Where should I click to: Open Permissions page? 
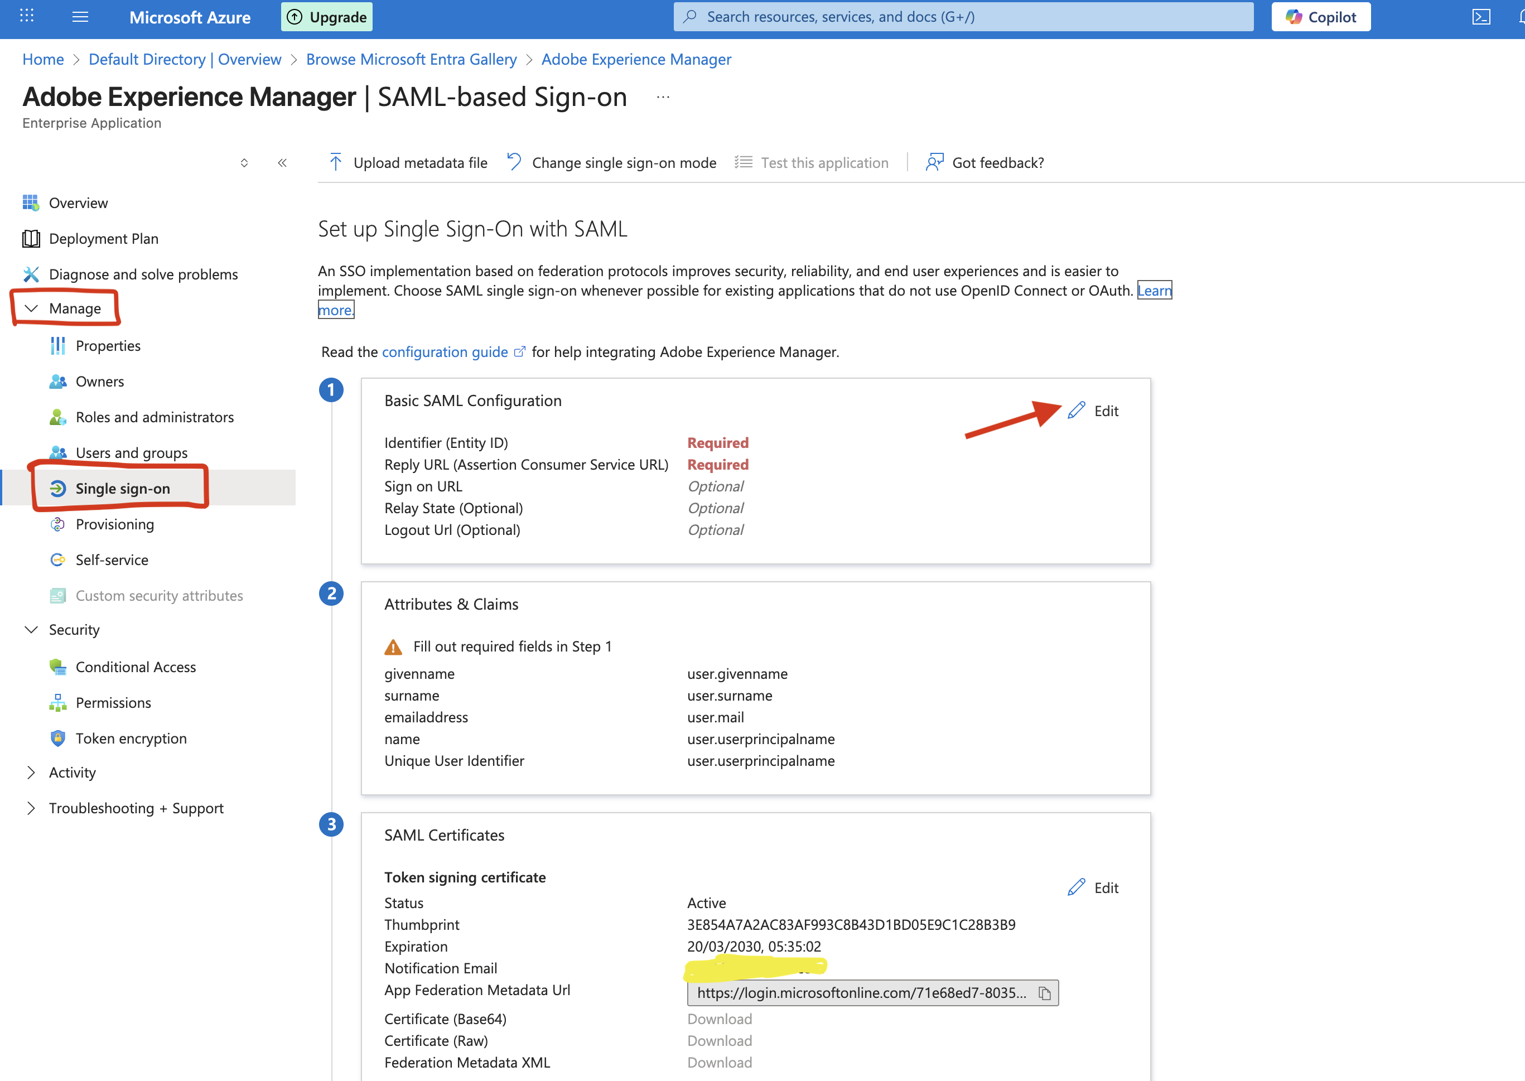[x=114, y=703]
